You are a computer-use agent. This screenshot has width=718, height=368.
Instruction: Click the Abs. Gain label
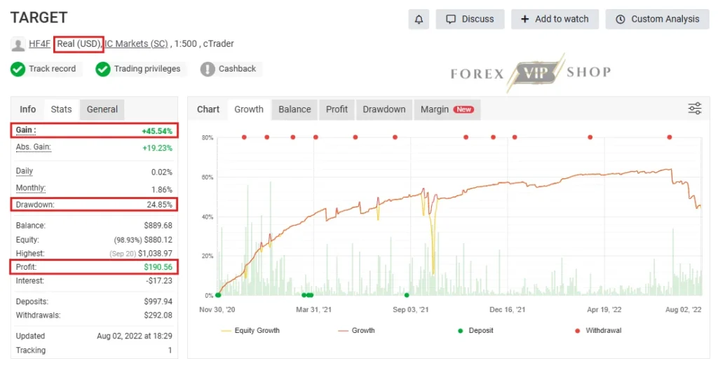[33, 147]
